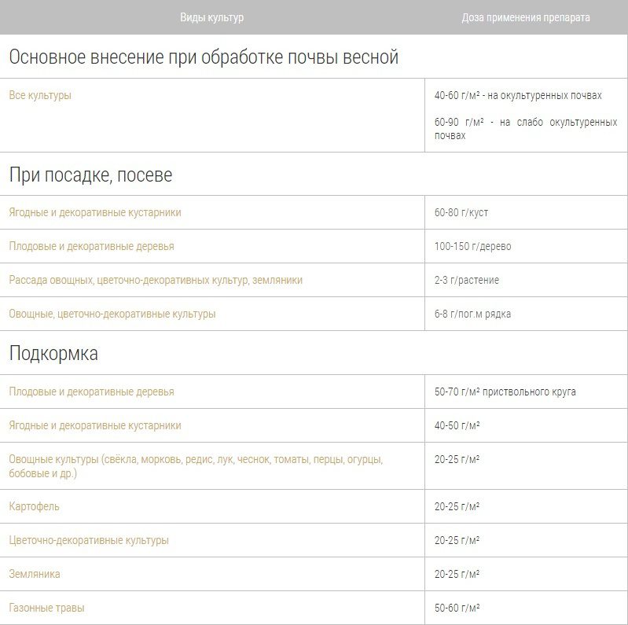Click the '100-150 г/дерево' dose cell
628x625 pixels.
tap(472, 247)
